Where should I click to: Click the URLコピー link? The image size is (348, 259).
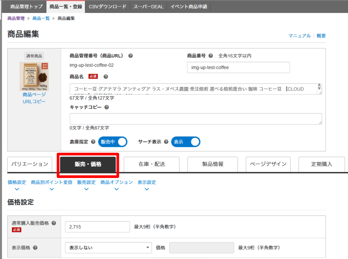point(34,101)
